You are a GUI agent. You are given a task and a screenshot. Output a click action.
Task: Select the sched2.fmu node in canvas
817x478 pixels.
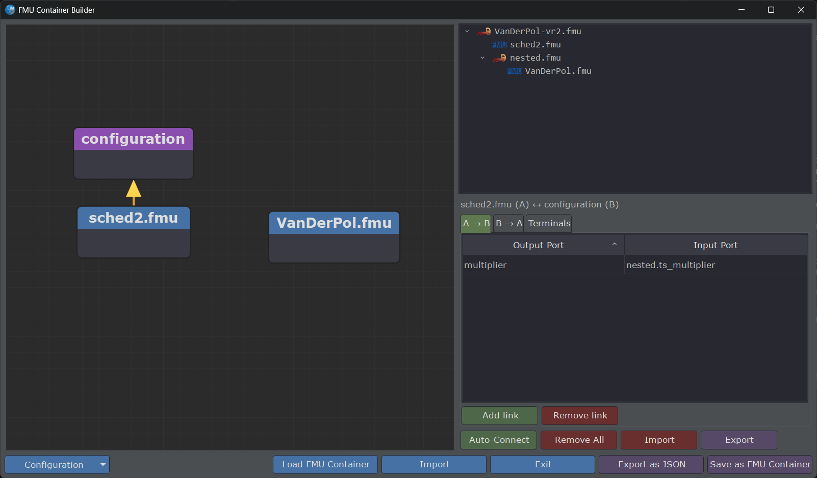tap(134, 232)
